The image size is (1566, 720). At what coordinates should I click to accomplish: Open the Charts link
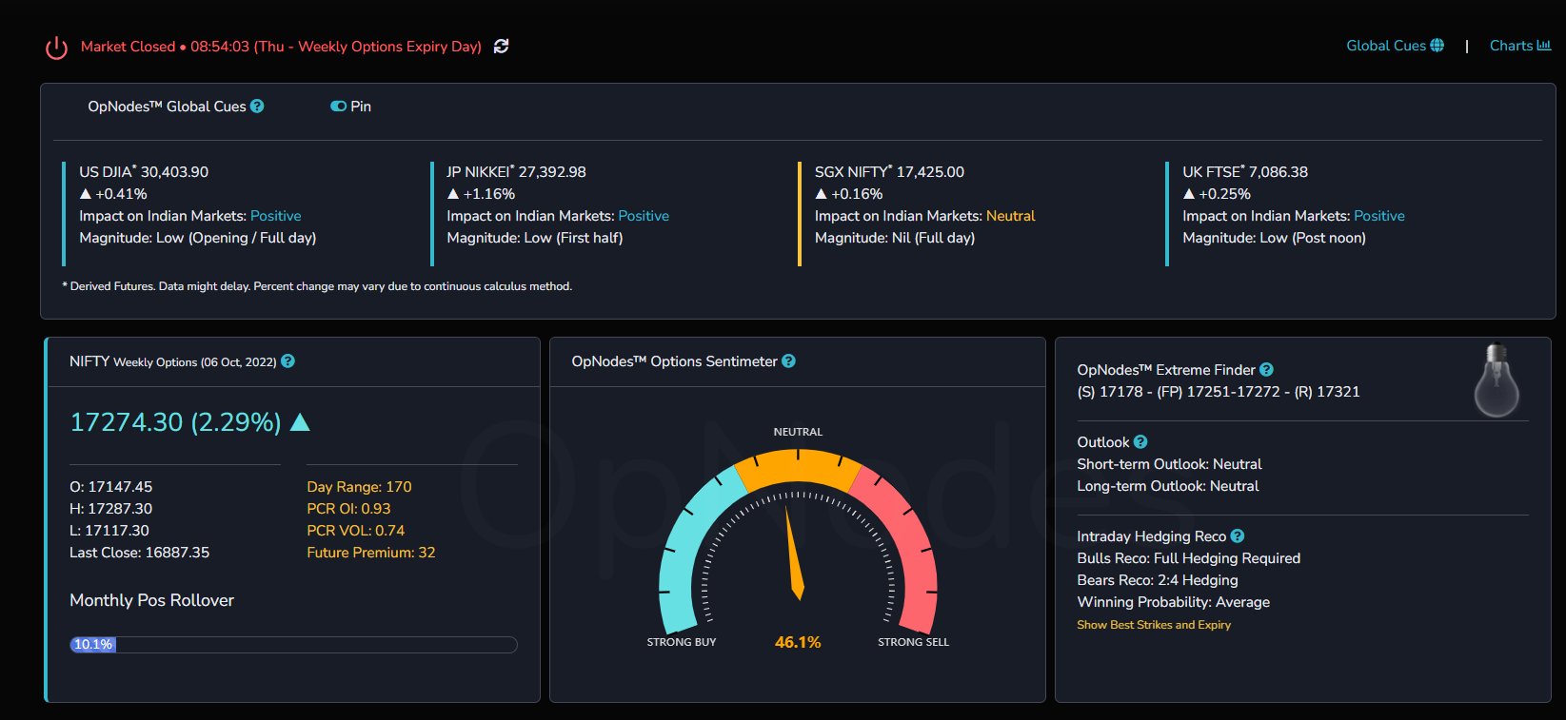[x=1520, y=46]
